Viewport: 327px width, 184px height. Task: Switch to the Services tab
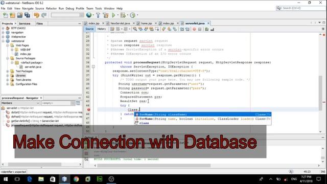coord(25,24)
